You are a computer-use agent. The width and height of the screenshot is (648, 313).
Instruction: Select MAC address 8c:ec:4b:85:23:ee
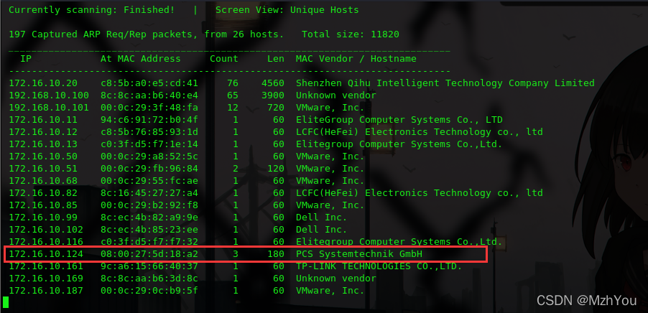[x=149, y=230]
